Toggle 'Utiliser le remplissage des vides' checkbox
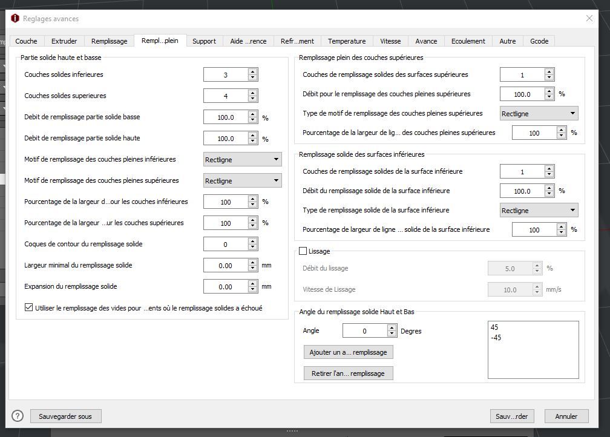 coord(28,307)
